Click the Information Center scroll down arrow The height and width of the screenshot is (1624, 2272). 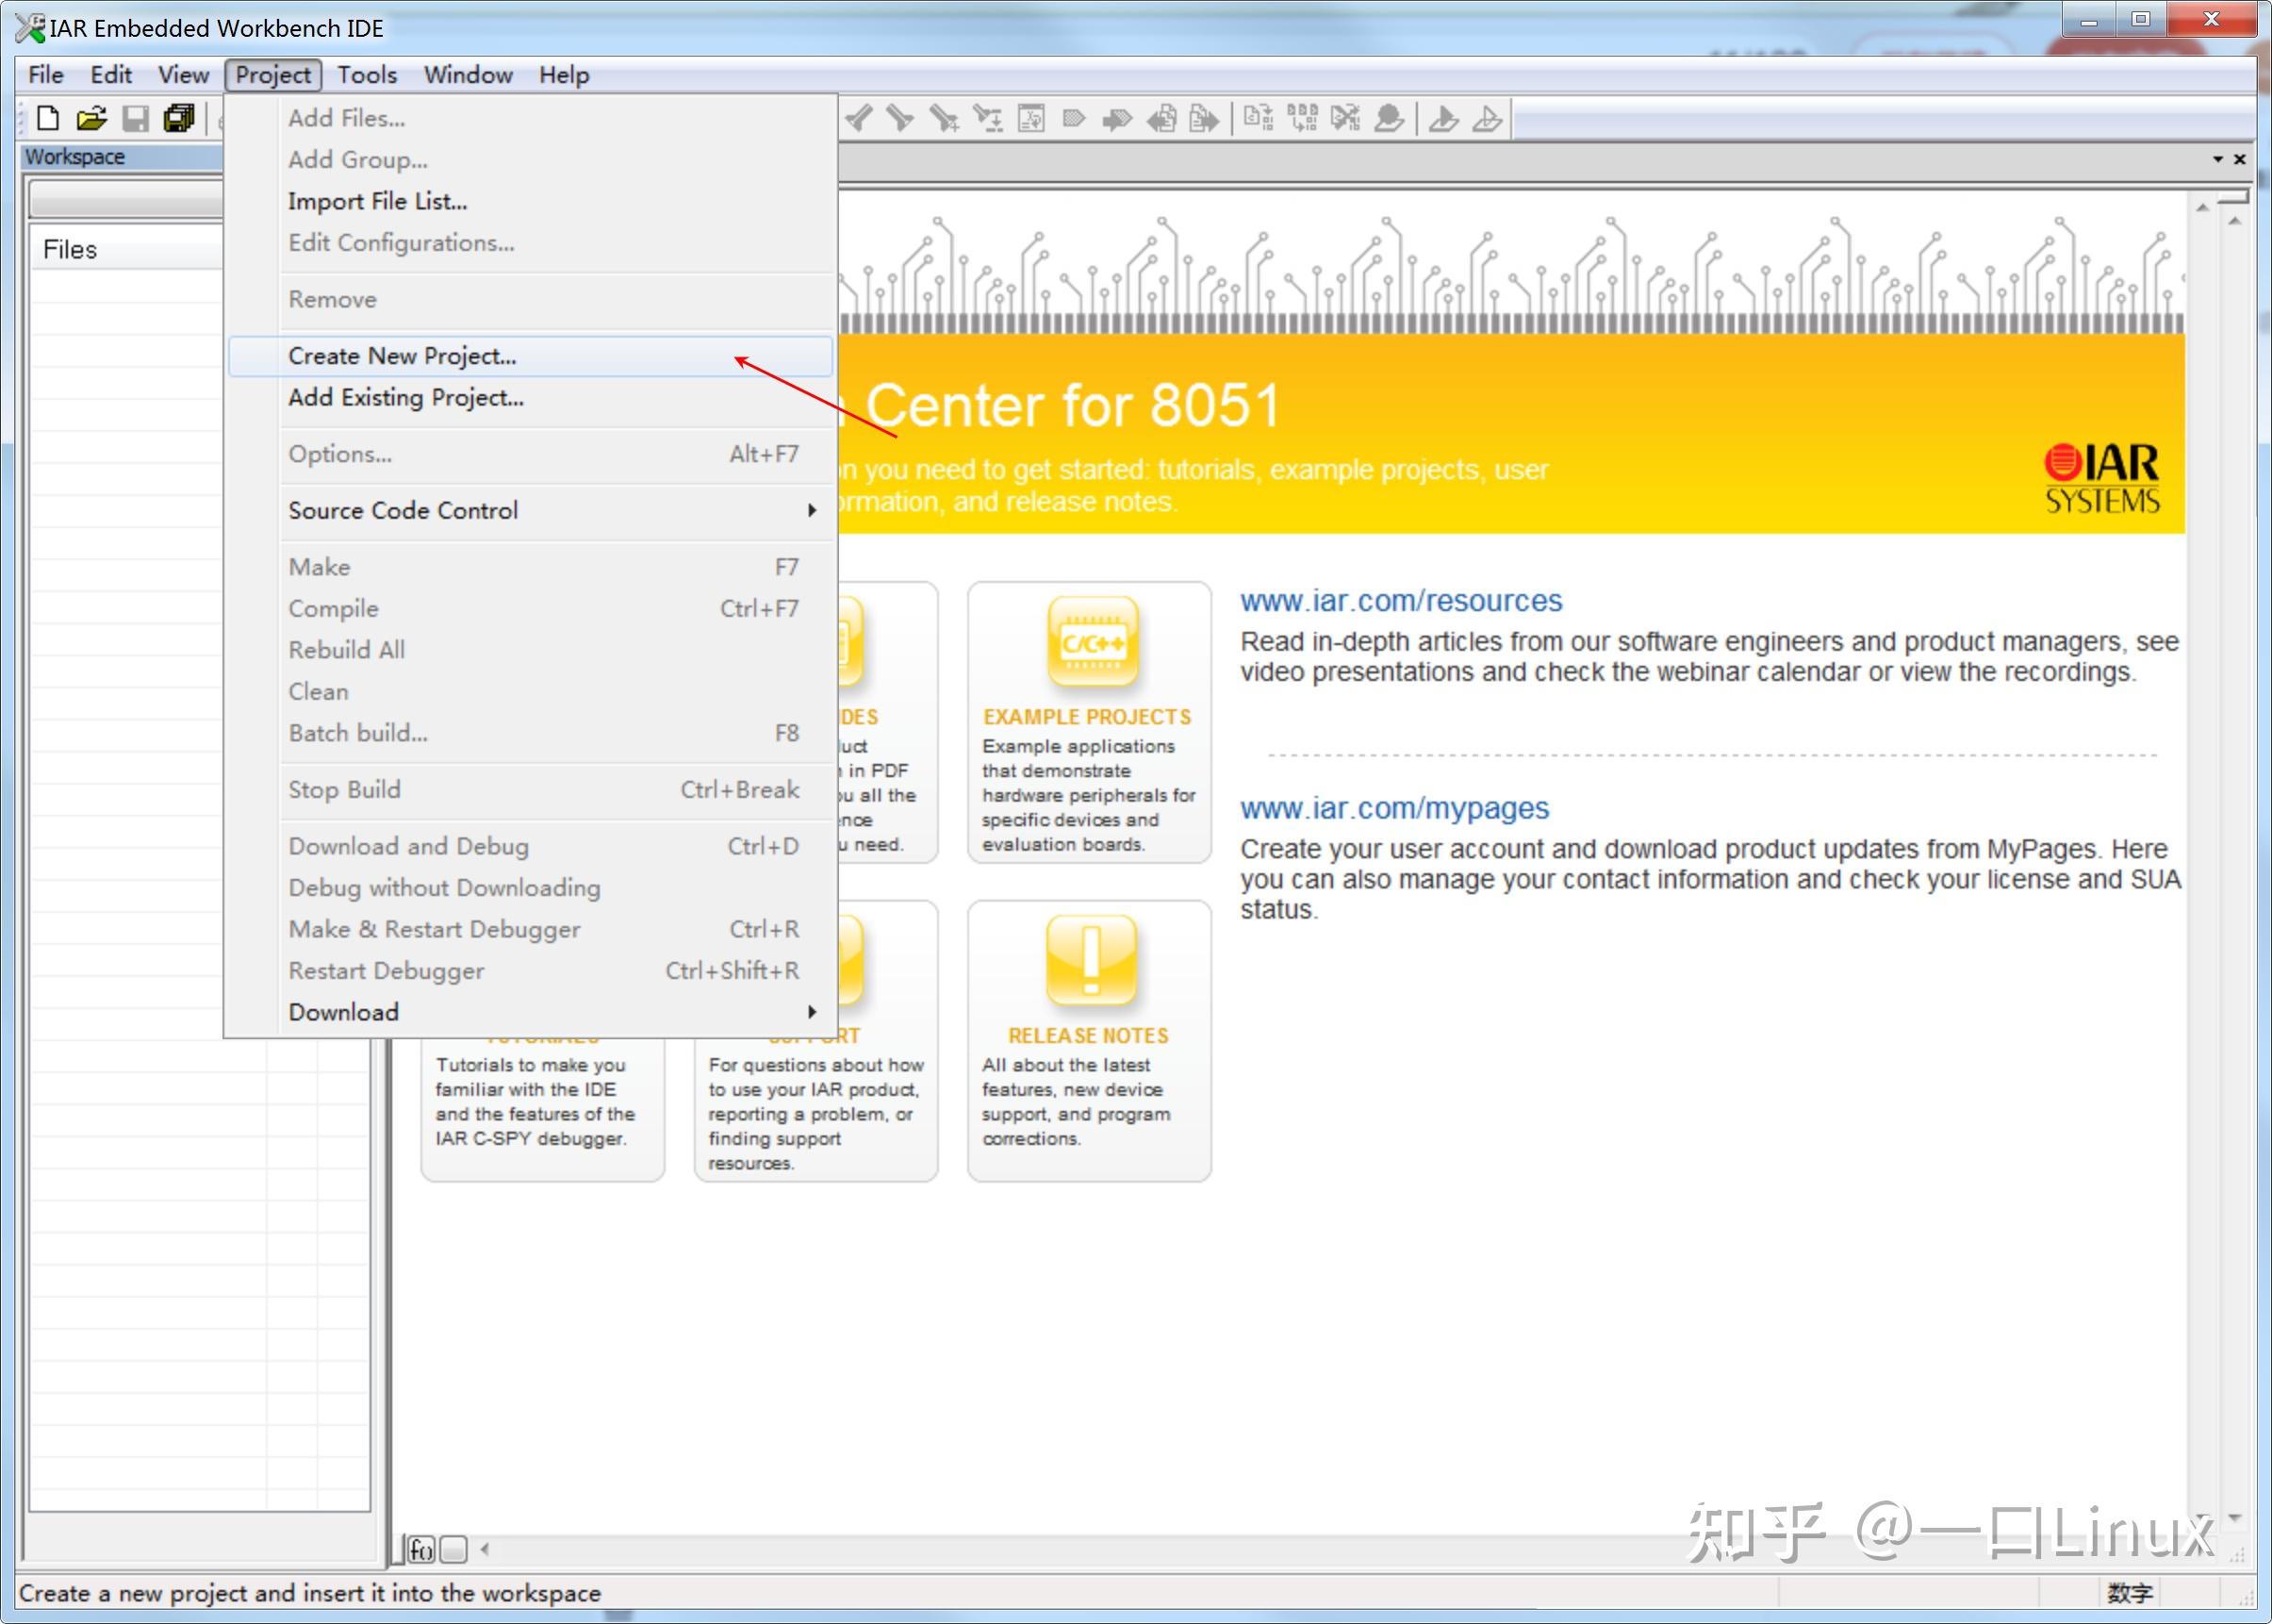[x=2202, y=1518]
